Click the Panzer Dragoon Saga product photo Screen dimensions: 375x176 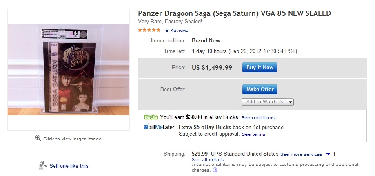click(x=69, y=69)
